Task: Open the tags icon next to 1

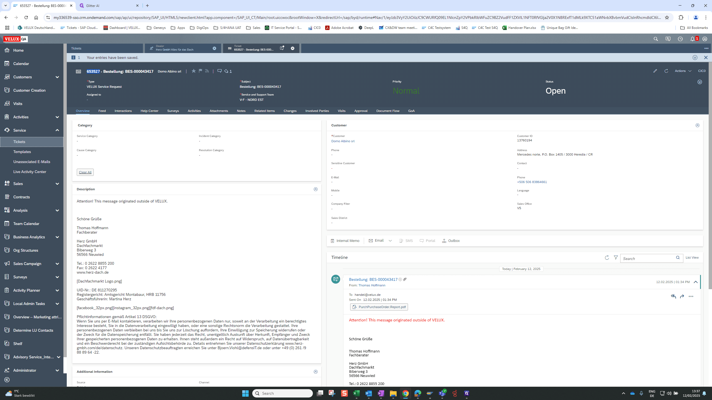Action: [x=226, y=71]
